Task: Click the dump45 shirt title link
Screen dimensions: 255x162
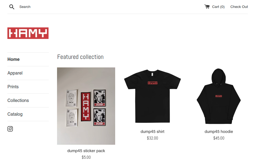Action: (152, 132)
